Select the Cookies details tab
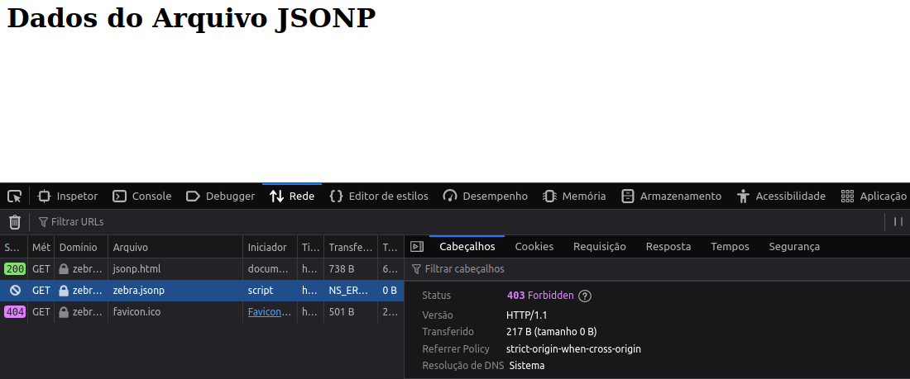 (x=534, y=247)
